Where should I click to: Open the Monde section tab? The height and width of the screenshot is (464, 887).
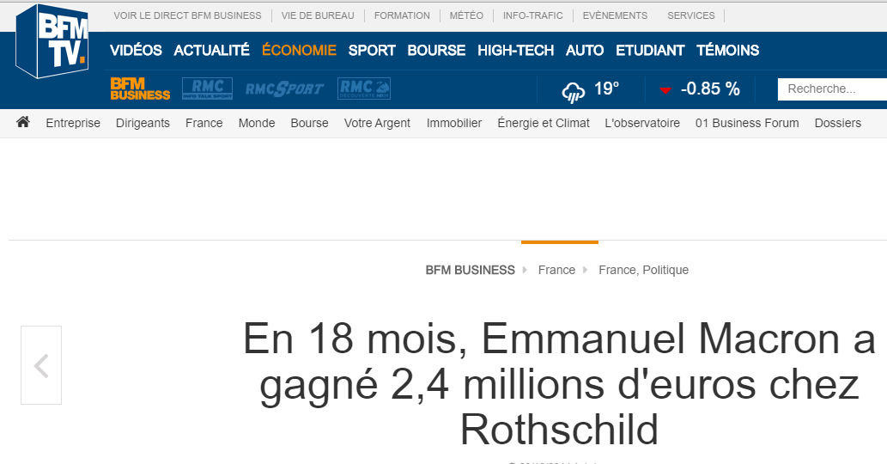(257, 123)
